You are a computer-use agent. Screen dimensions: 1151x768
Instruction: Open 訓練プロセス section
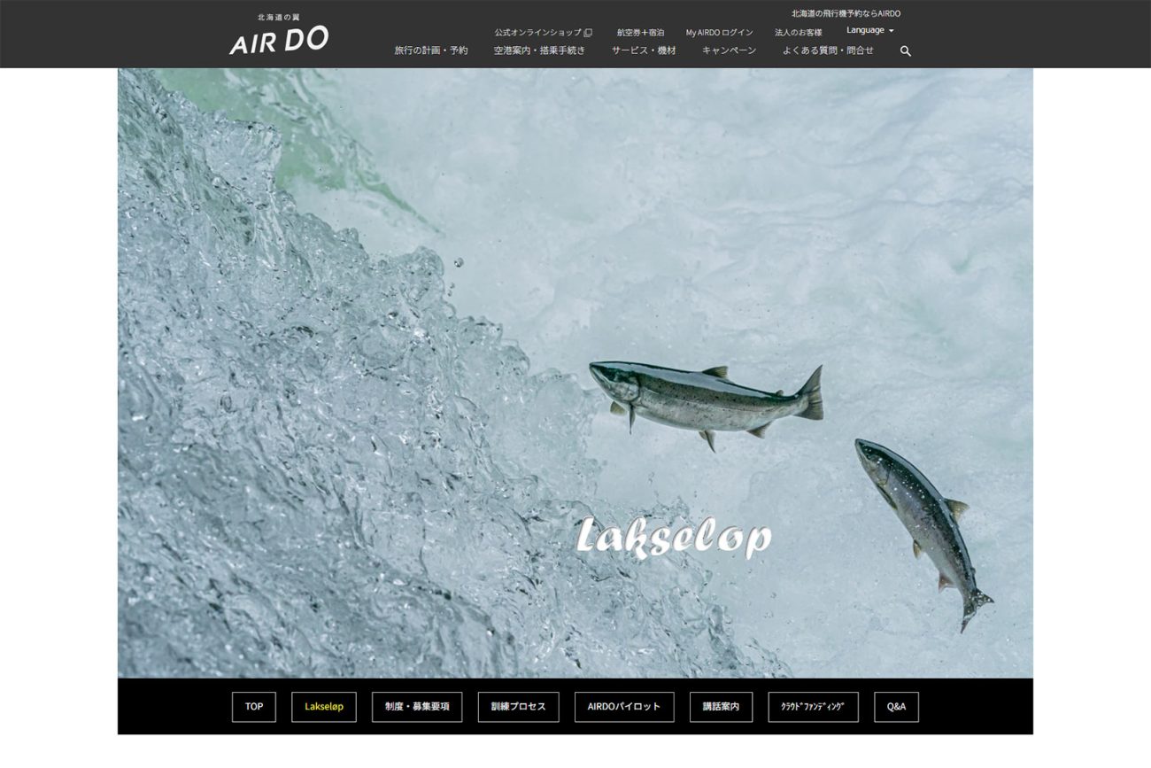(518, 707)
